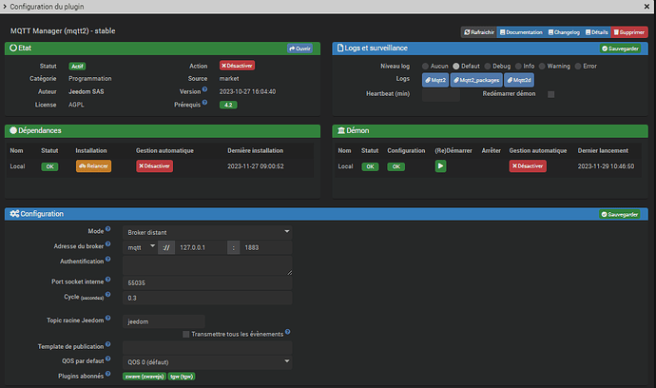This screenshot has height=388, width=656.
Task: Click the Heartbeat (min) input field
Action: click(x=440, y=94)
